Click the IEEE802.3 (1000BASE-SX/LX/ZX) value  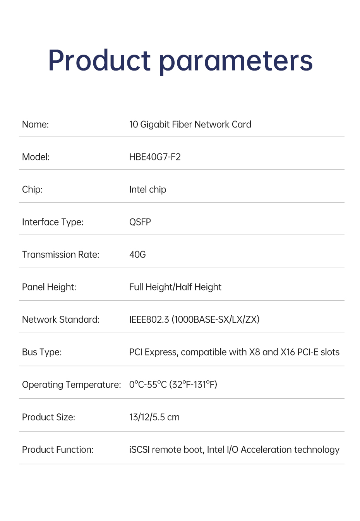pos(194,320)
